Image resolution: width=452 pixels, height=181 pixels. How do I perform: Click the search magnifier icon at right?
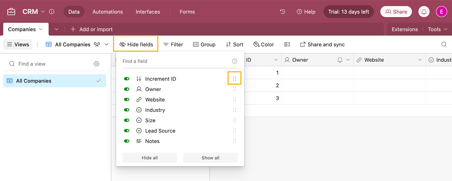point(444,44)
